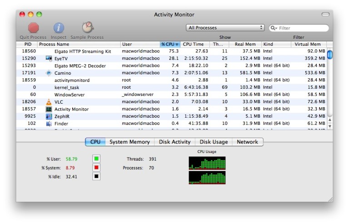Sort by Virtual Mem column header
Screen dimensions: 349x224
309,44
